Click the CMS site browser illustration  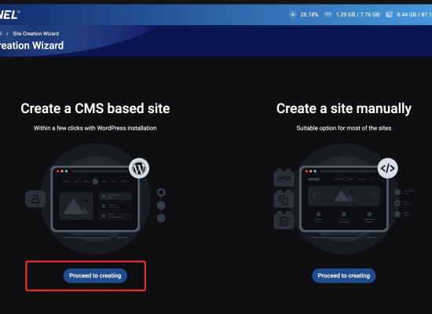[95, 199]
